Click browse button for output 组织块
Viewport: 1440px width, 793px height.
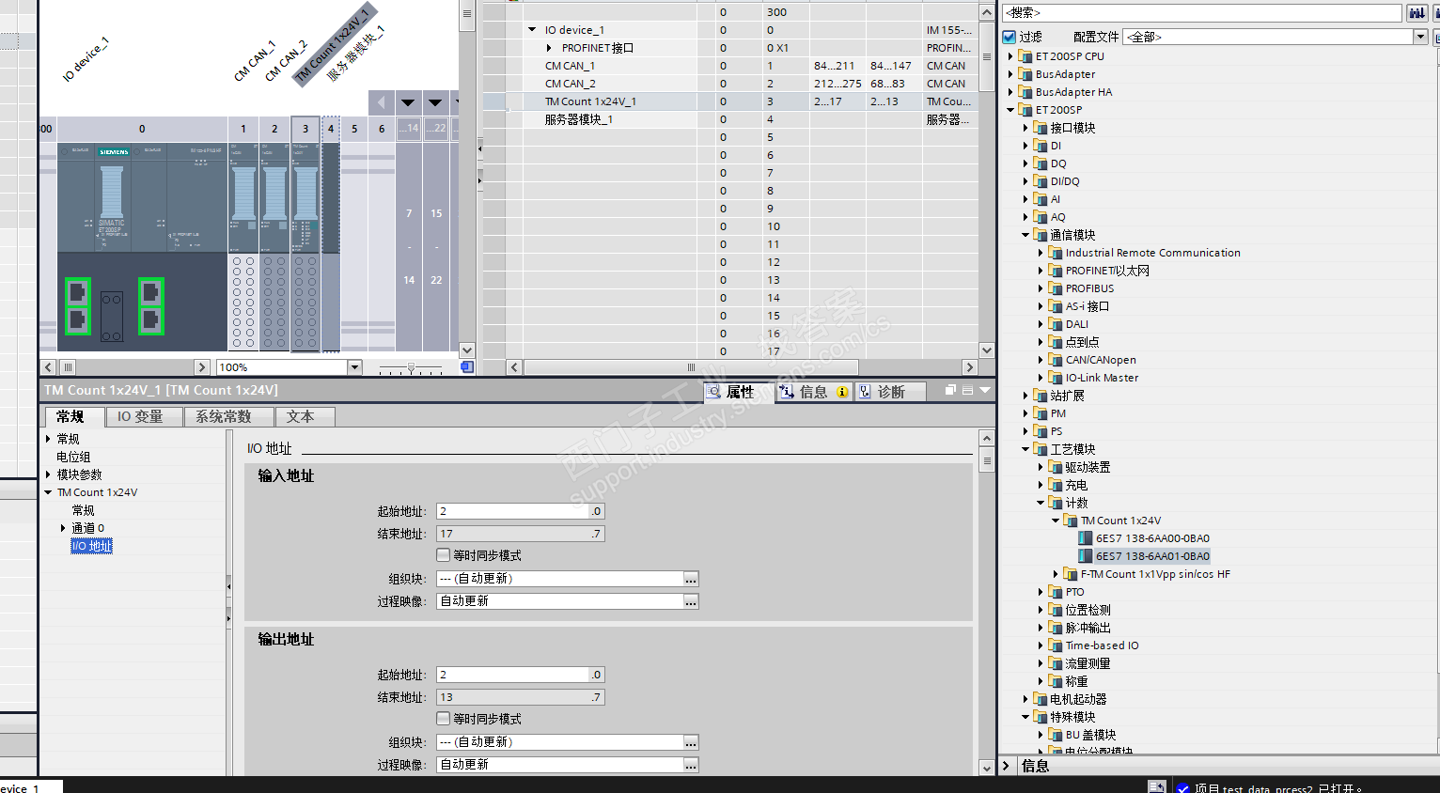[x=691, y=742]
